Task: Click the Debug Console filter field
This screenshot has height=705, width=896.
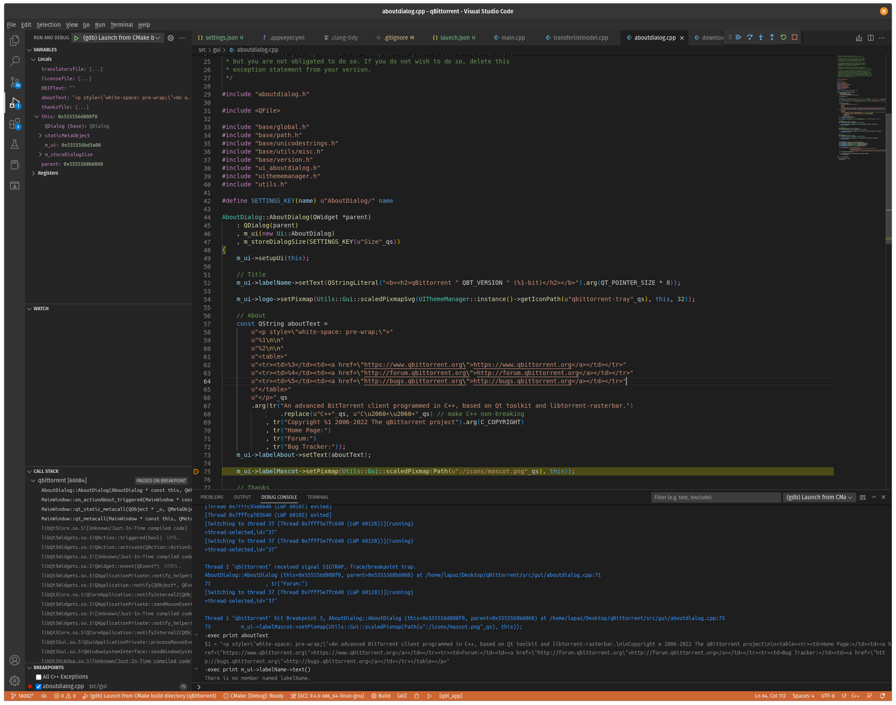Action: tap(716, 497)
